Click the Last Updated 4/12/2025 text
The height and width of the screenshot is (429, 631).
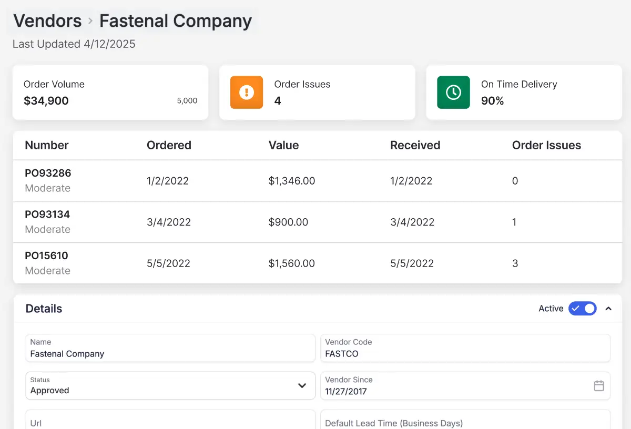tap(74, 44)
